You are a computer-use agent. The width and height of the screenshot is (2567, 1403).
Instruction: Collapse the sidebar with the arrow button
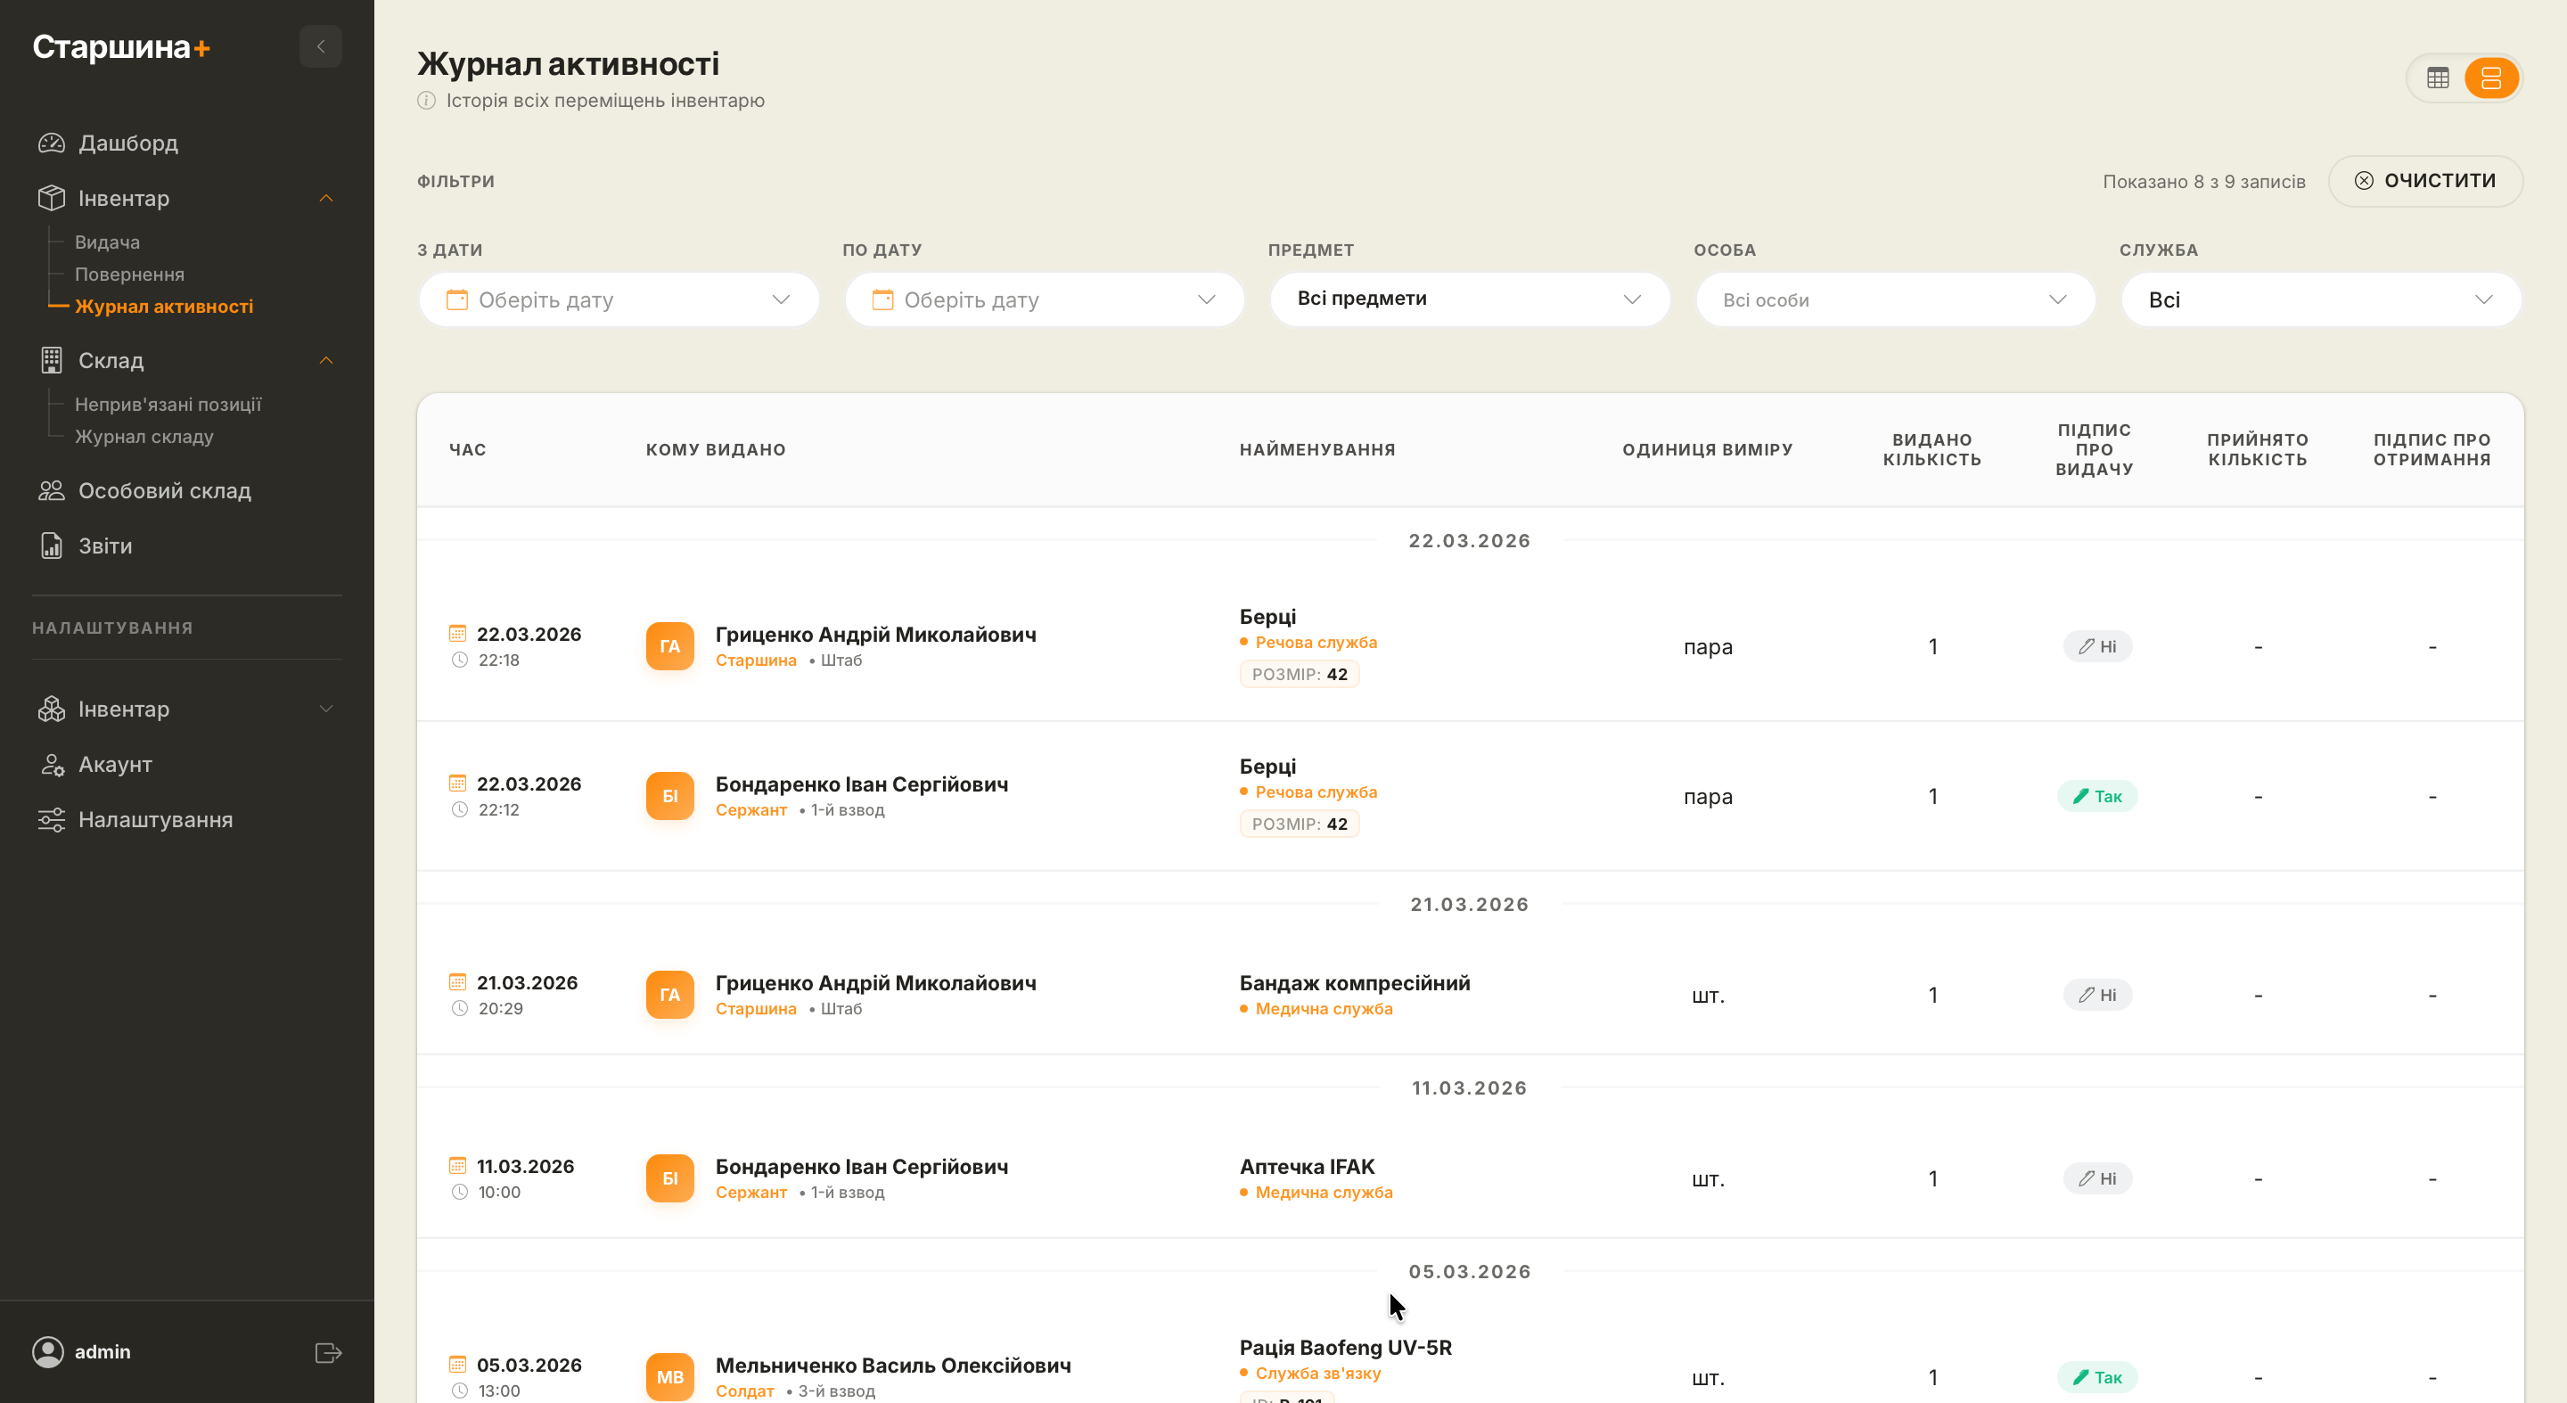[320, 47]
